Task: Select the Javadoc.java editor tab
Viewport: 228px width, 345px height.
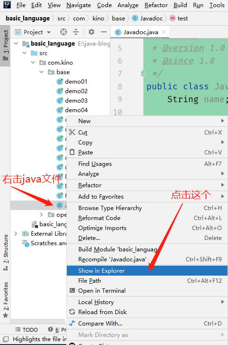Action: point(140,32)
